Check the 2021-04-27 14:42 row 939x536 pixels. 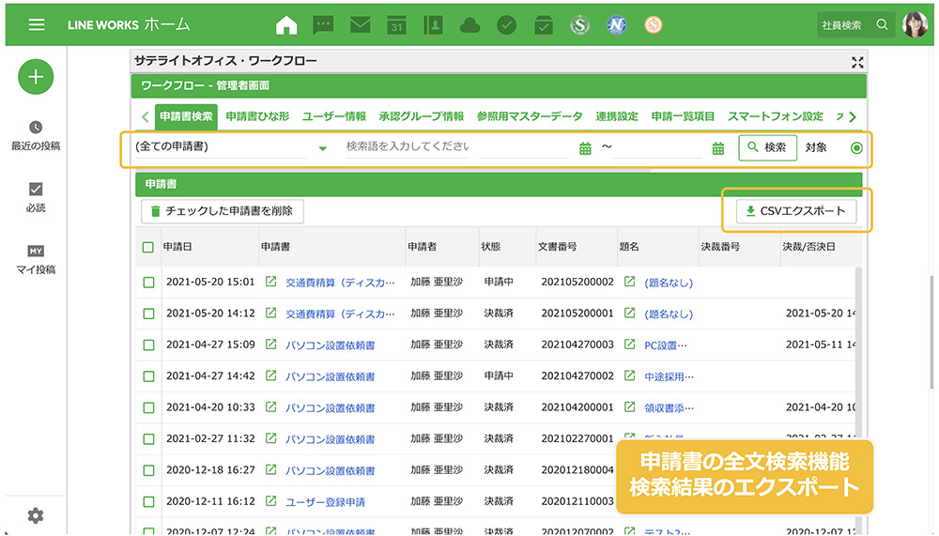148,376
